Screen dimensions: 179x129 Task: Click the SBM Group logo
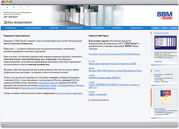(165, 15)
